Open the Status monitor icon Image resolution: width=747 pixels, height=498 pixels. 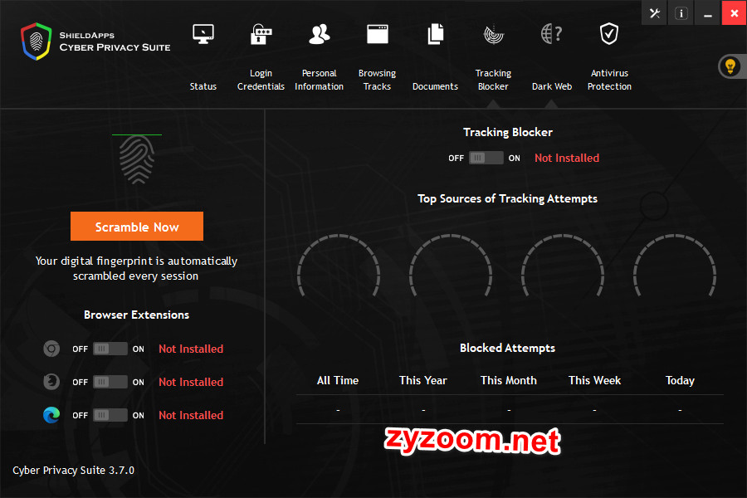tap(203, 34)
